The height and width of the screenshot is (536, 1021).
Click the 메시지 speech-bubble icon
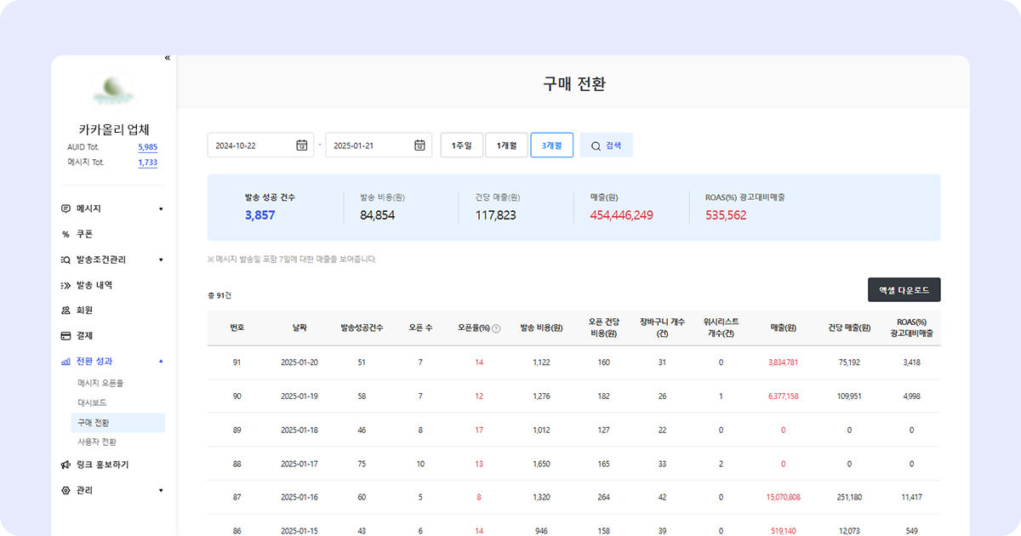click(66, 208)
